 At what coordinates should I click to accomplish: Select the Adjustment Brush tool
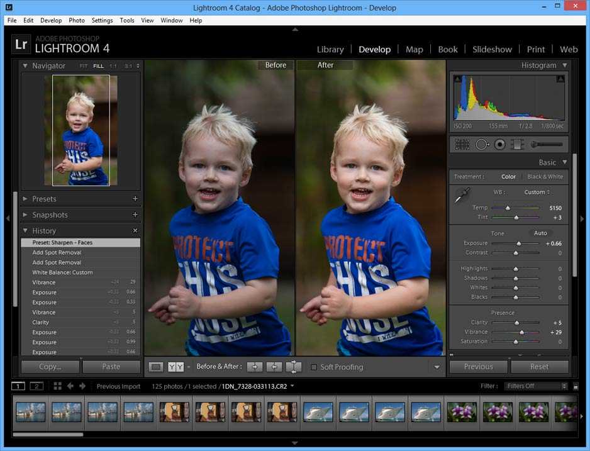547,145
